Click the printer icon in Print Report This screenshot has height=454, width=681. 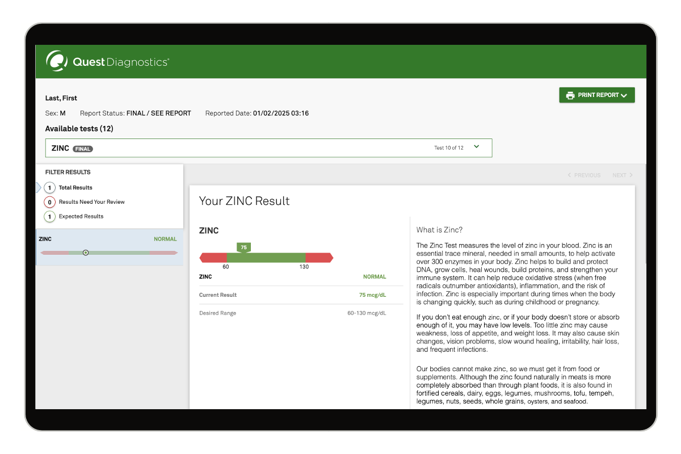pyautogui.click(x=570, y=95)
